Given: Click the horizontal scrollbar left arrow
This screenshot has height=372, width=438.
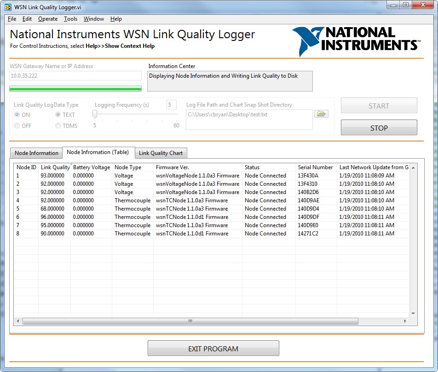Looking at the screenshot, I should 18,321.
